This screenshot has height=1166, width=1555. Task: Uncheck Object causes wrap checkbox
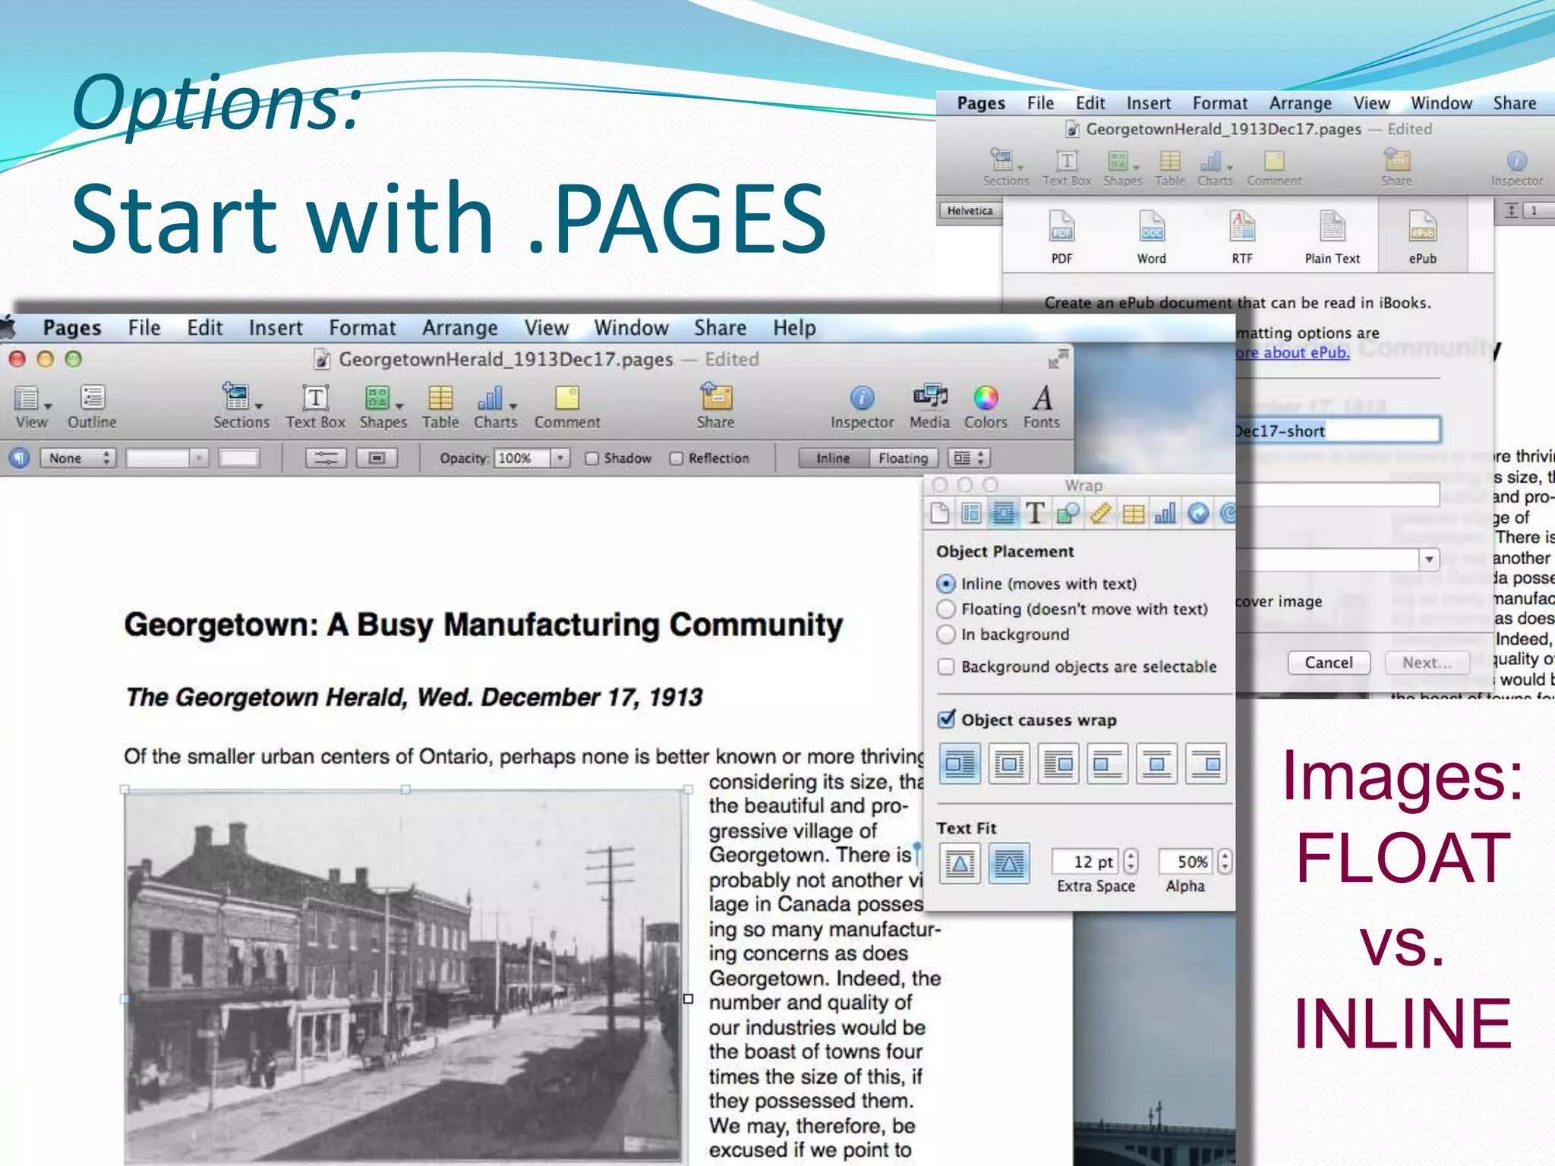pos(947,719)
